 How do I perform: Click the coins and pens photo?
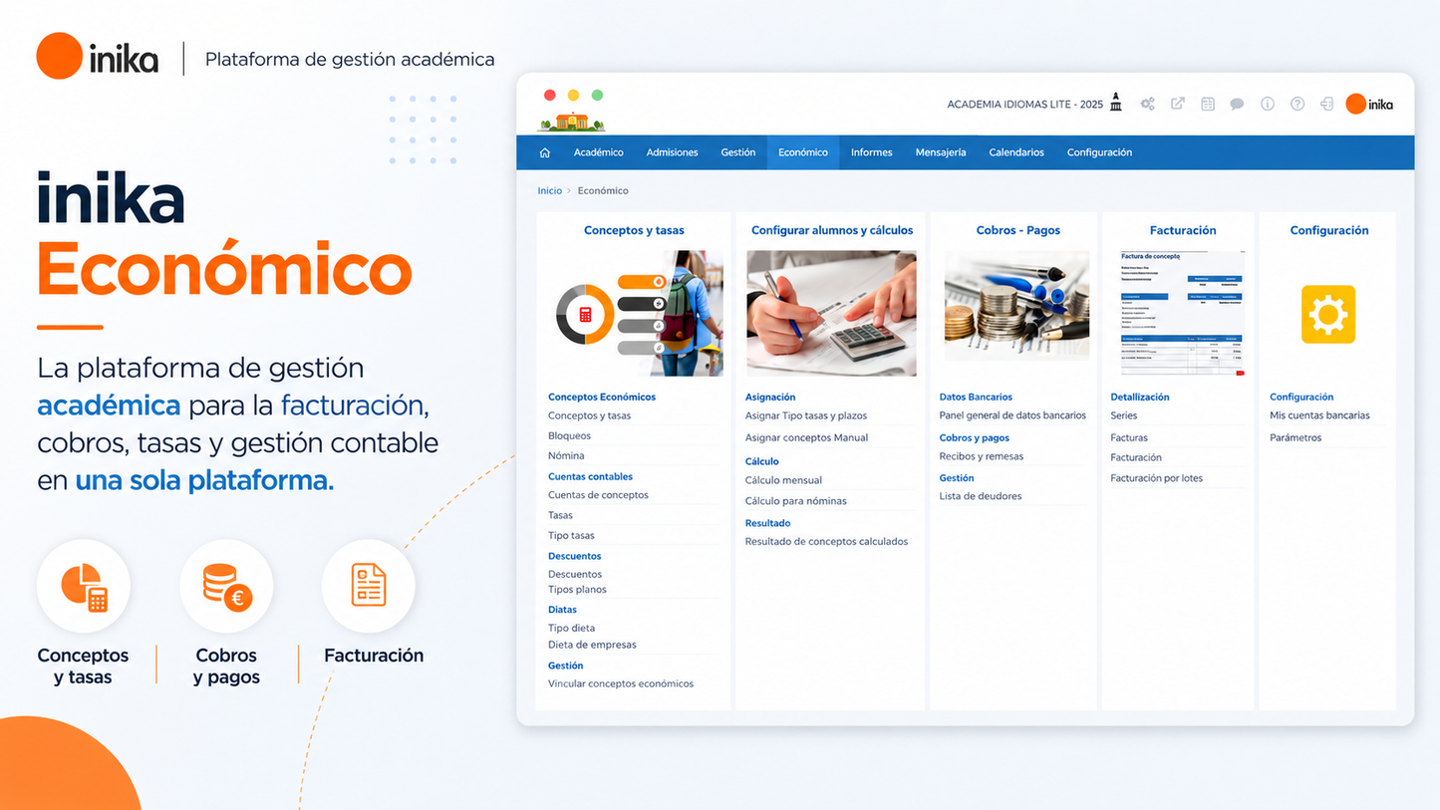pyautogui.click(x=1017, y=306)
